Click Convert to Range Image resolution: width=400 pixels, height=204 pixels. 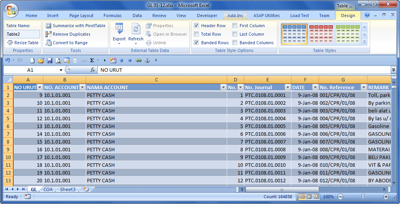point(67,43)
